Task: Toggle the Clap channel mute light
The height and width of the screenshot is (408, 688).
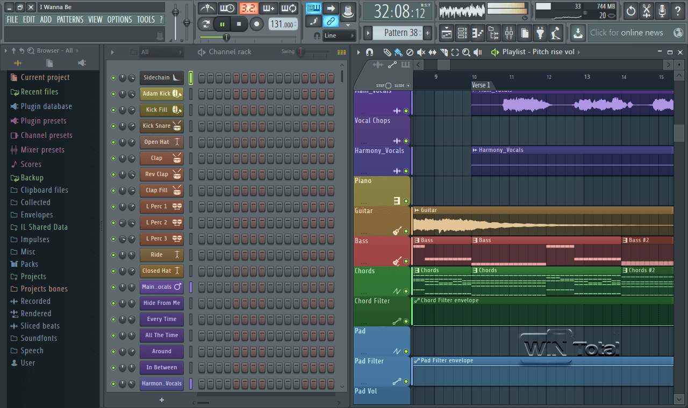Action: pyautogui.click(x=113, y=158)
